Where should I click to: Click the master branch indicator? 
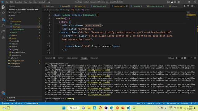6,104
